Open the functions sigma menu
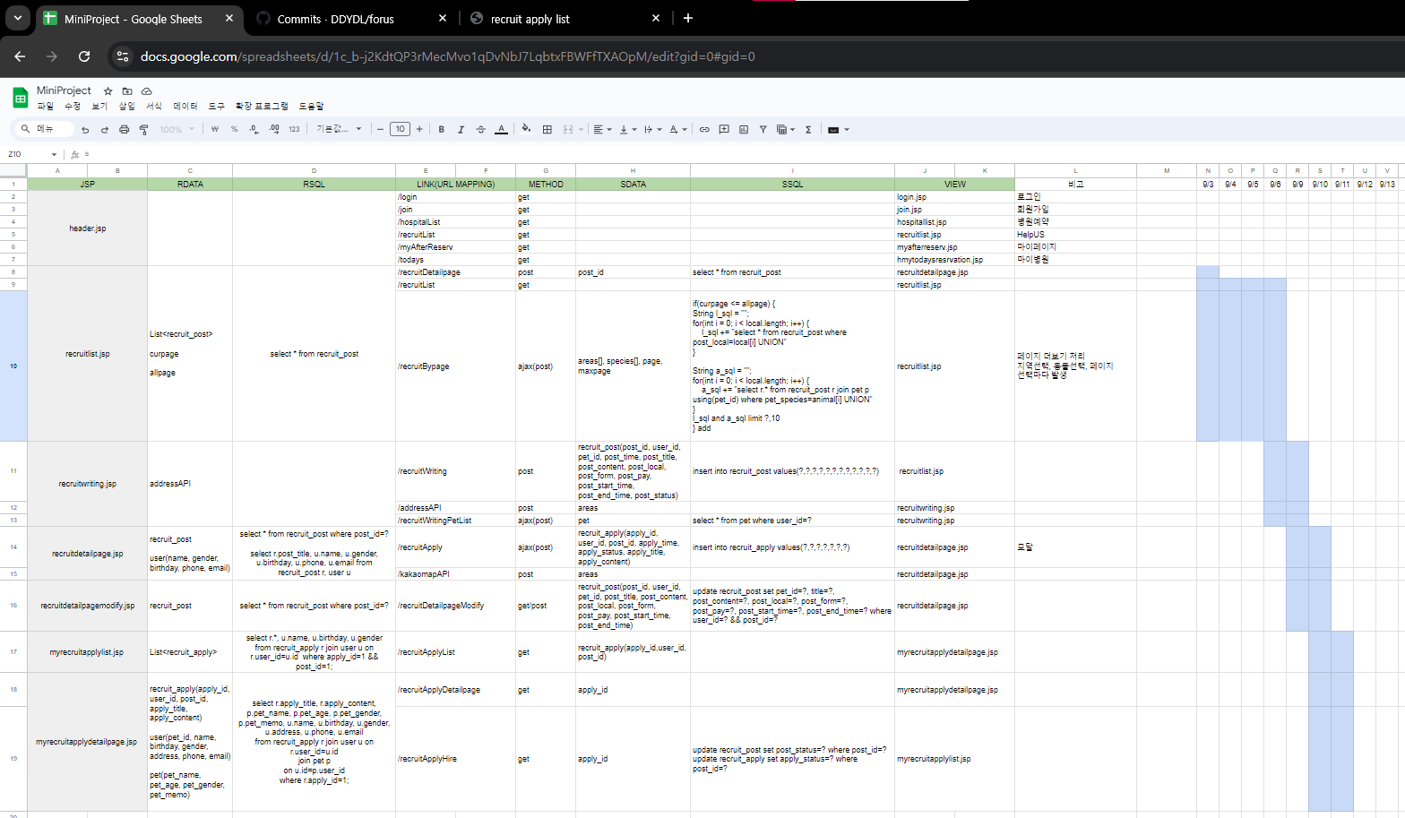 [808, 130]
